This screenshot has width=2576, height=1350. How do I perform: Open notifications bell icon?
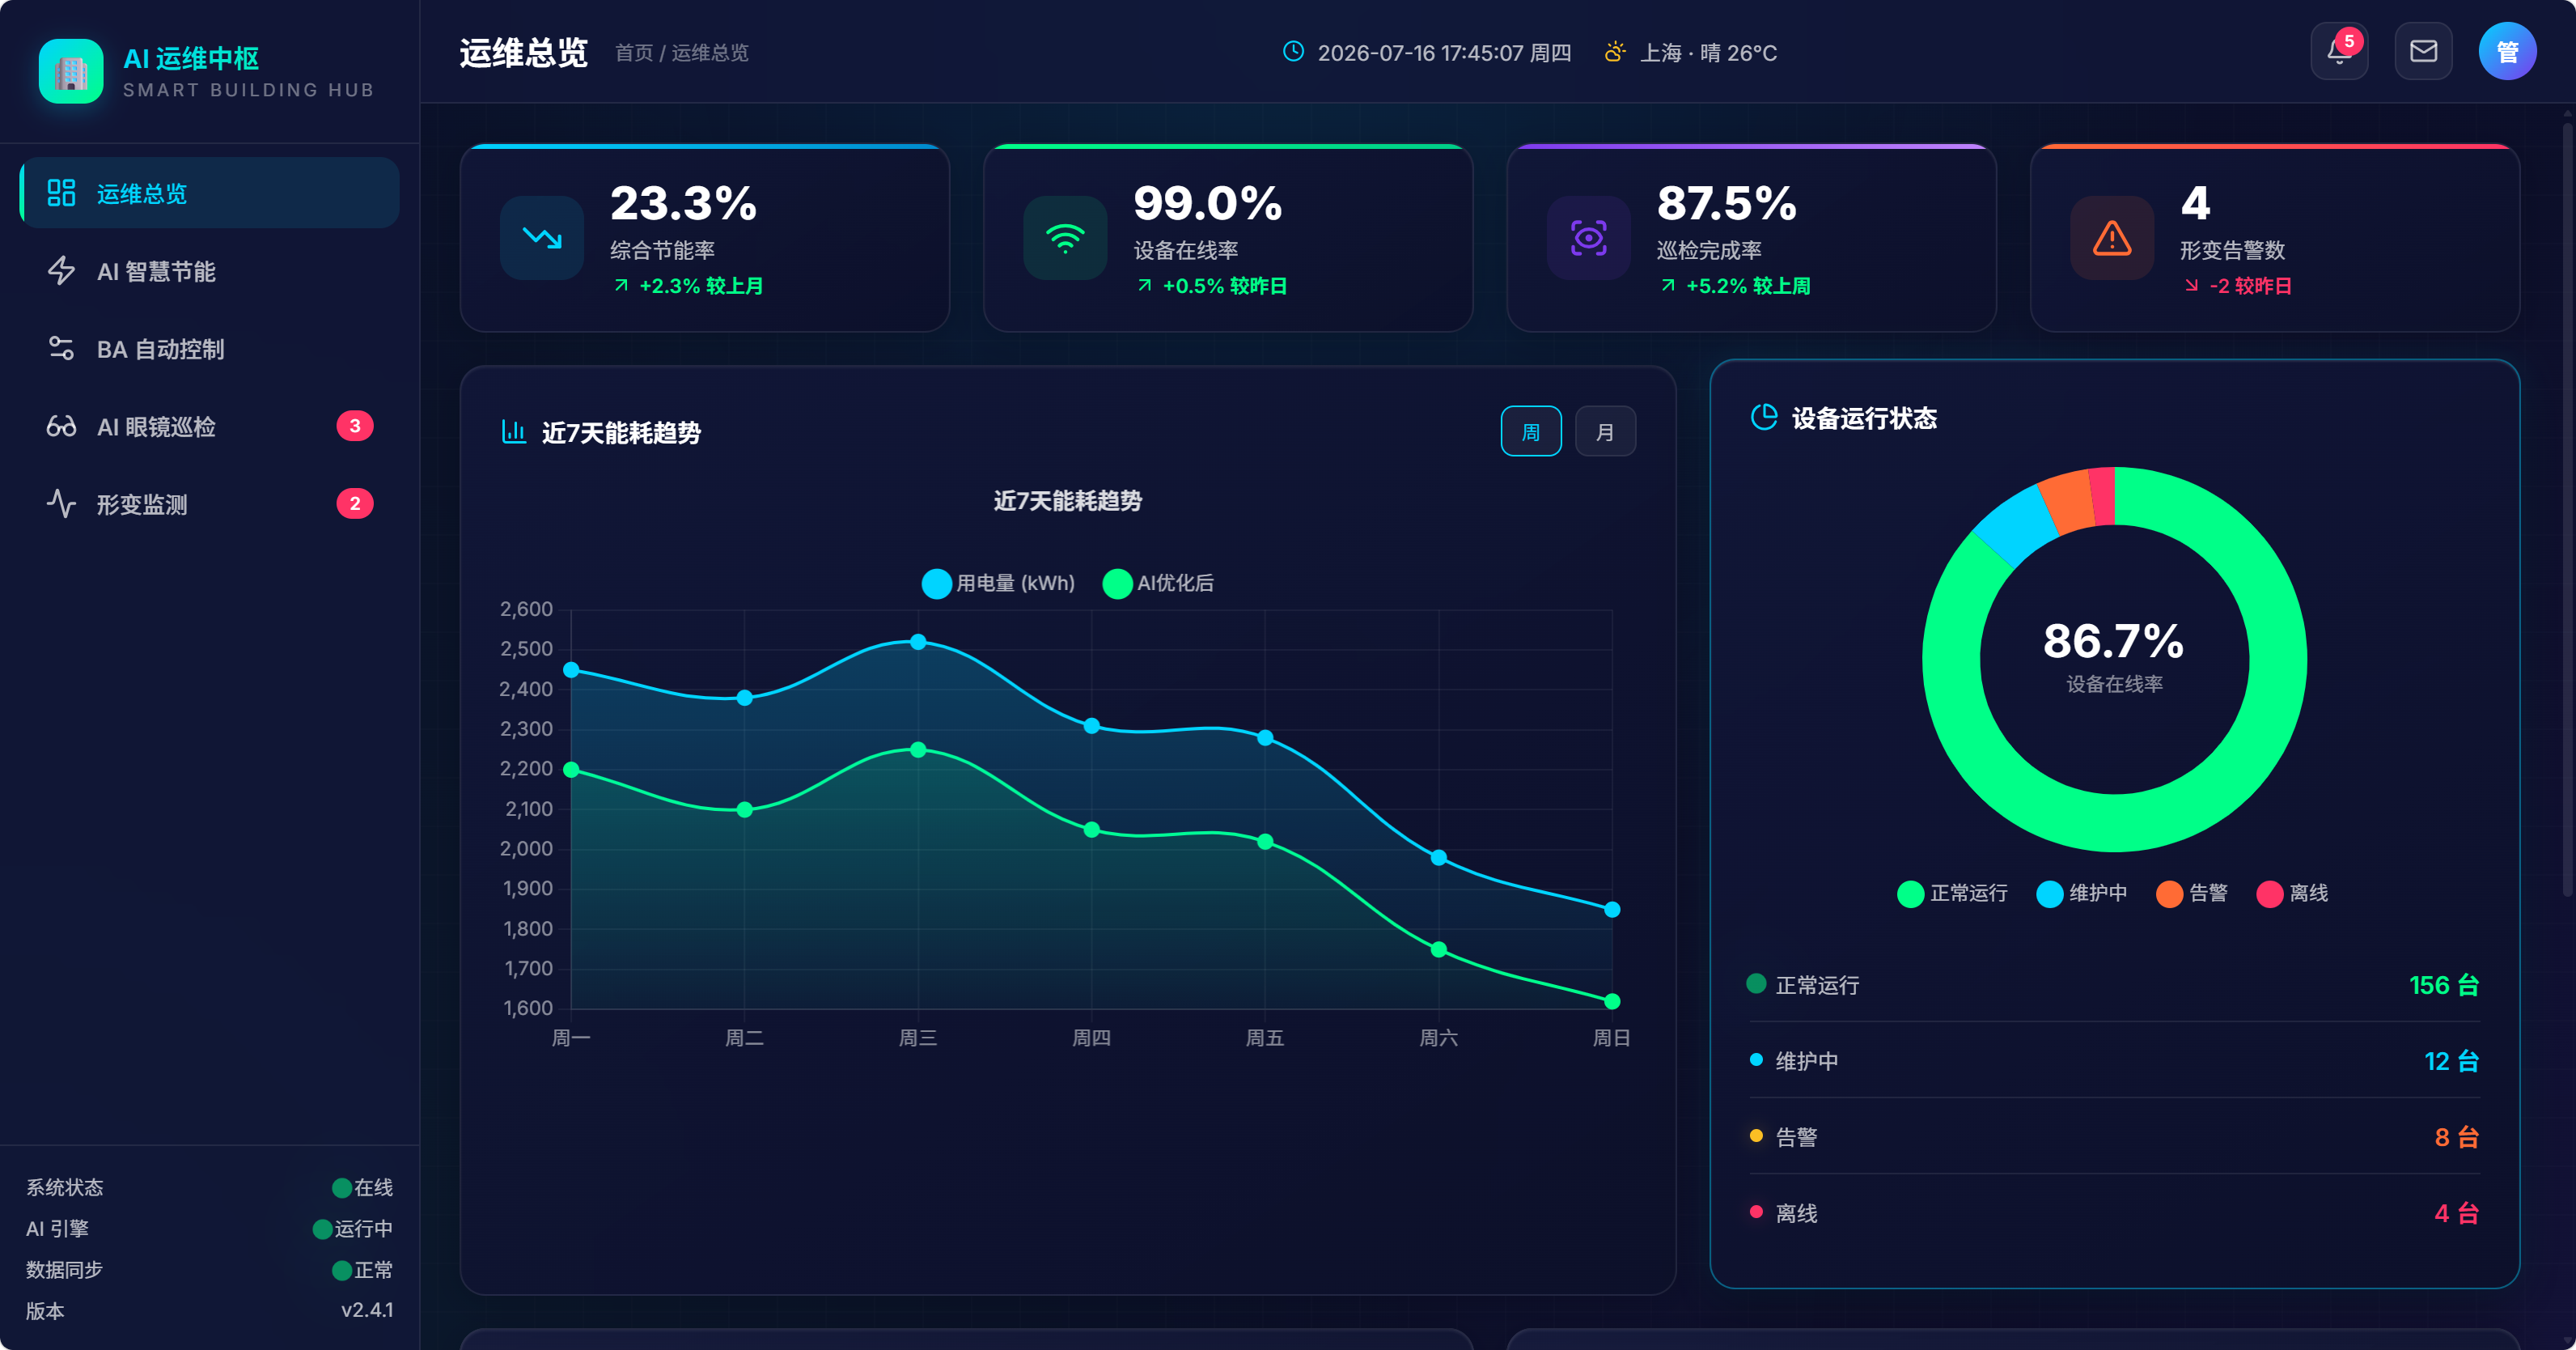[x=2339, y=51]
